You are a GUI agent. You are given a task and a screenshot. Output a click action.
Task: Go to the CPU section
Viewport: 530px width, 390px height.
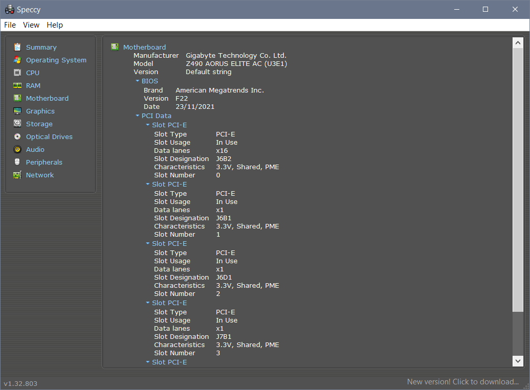point(33,73)
